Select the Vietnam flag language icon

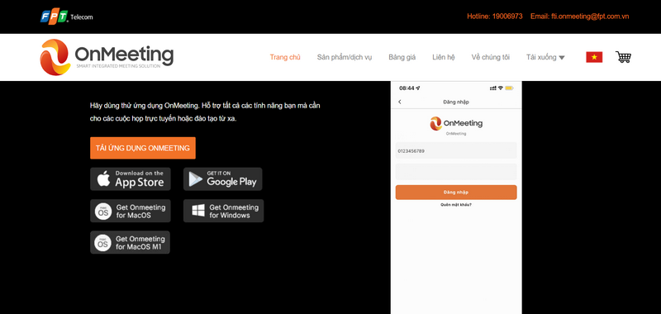594,57
